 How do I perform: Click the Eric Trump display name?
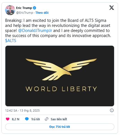(x=24, y=8)
